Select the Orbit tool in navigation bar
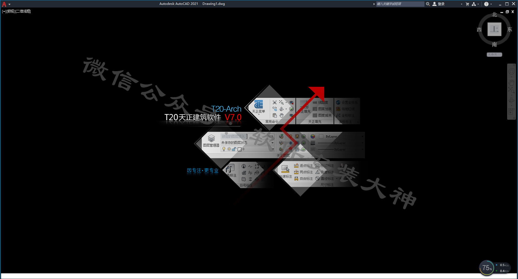The image size is (518, 279). (x=512, y=101)
